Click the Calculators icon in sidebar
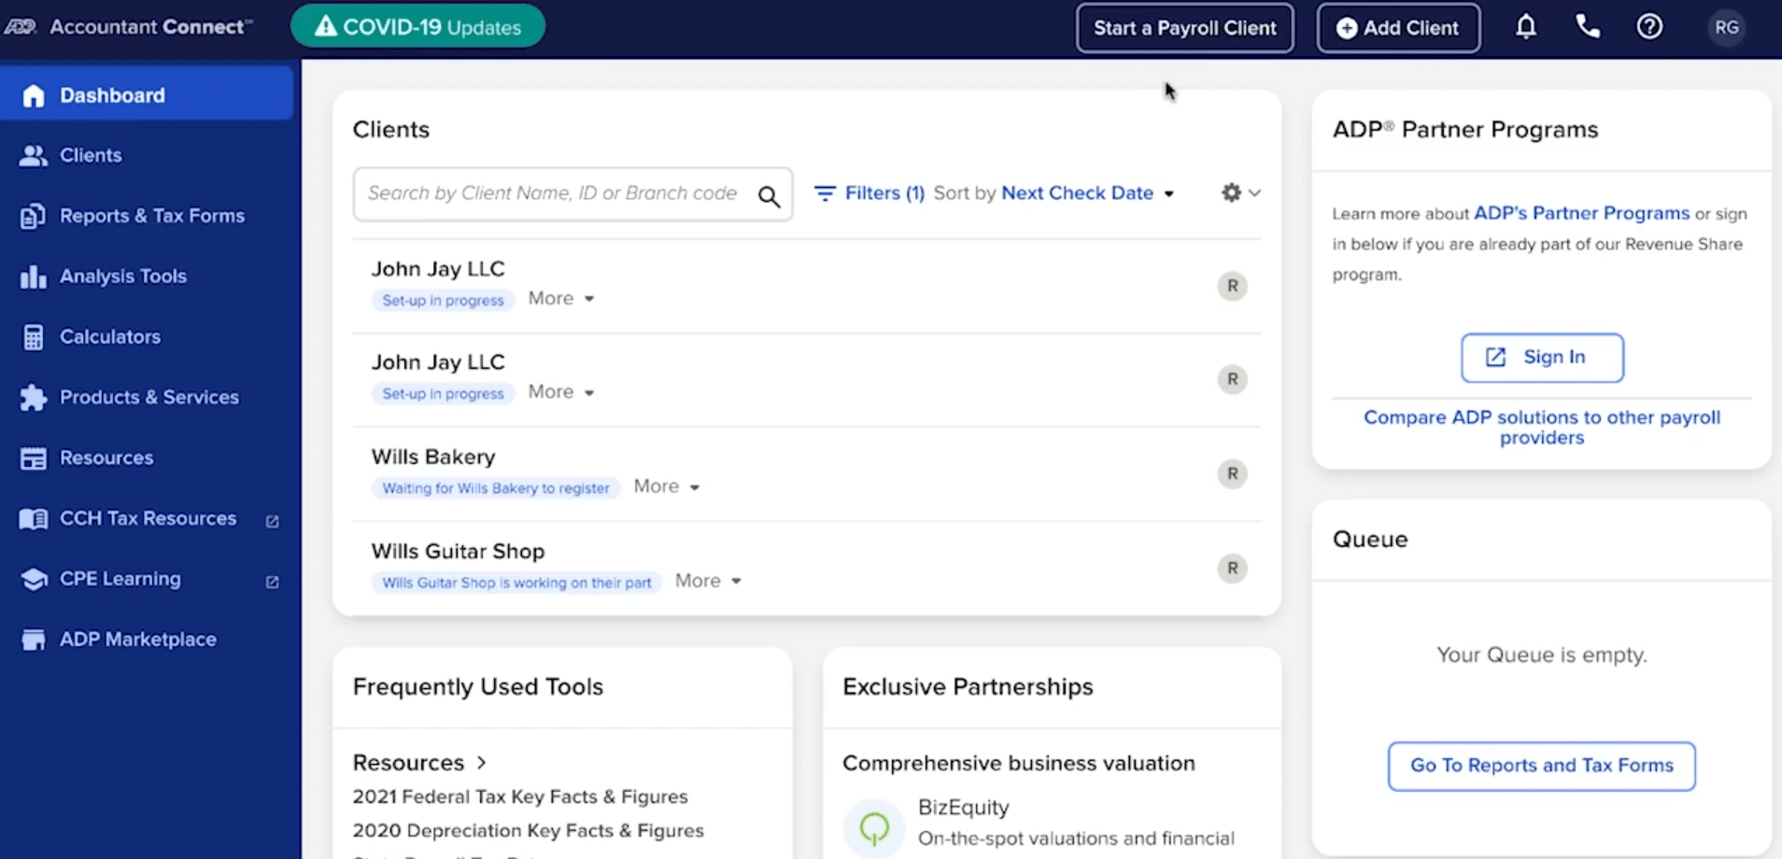The width and height of the screenshot is (1782, 859). (x=34, y=337)
